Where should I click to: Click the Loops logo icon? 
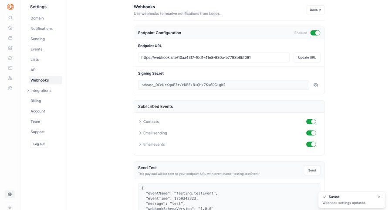click(x=10, y=7)
